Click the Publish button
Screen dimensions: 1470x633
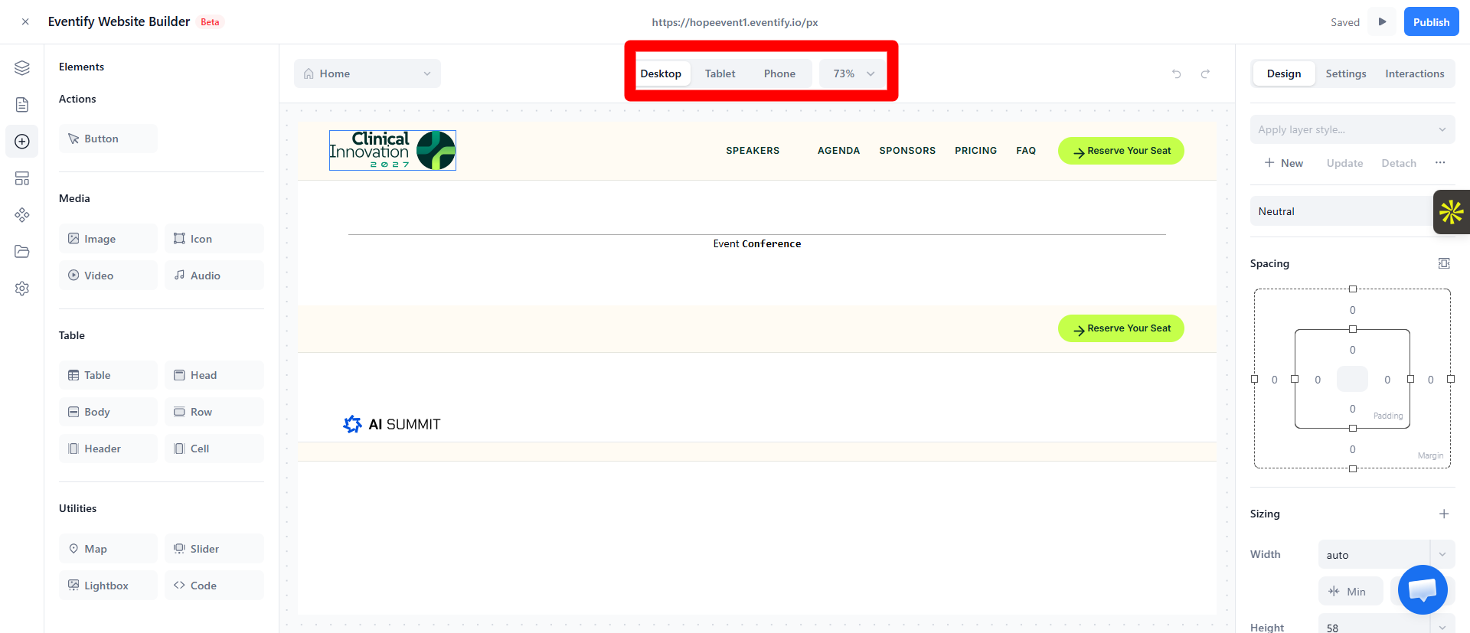(x=1431, y=21)
